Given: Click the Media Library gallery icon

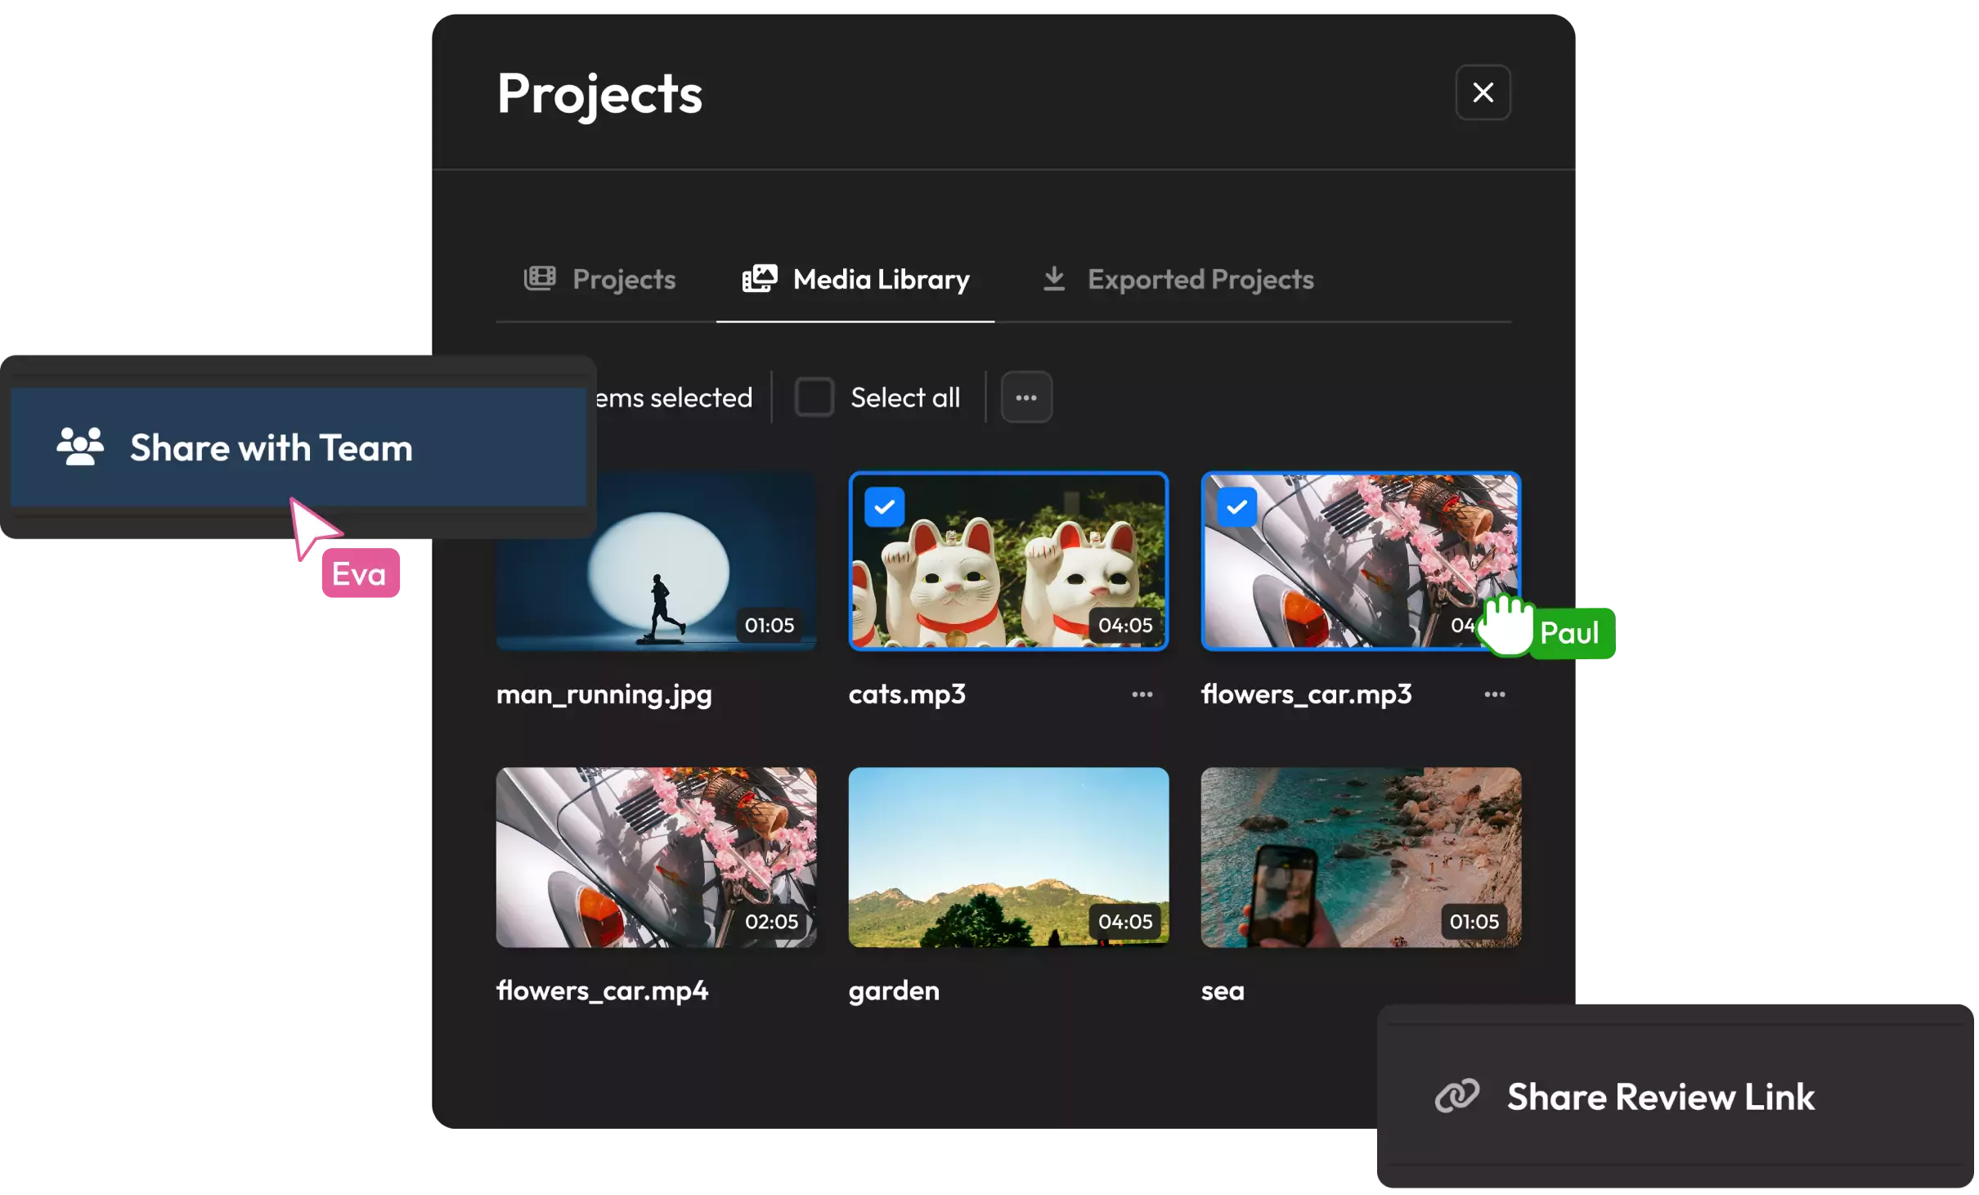Looking at the screenshot, I should coord(759,279).
